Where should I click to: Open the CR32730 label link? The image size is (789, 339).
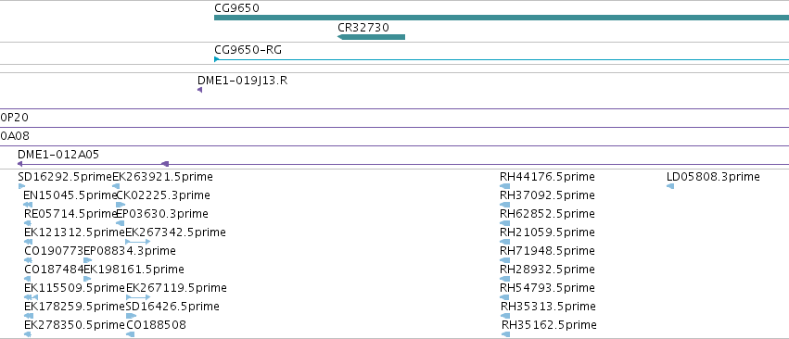tap(363, 27)
